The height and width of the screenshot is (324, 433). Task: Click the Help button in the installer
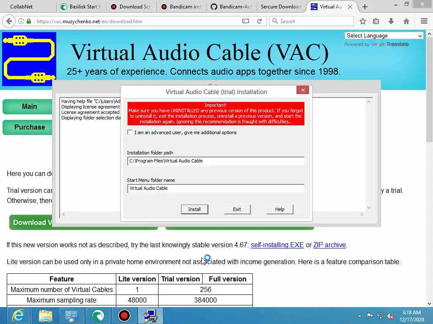pyautogui.click(x=280, y=209)
